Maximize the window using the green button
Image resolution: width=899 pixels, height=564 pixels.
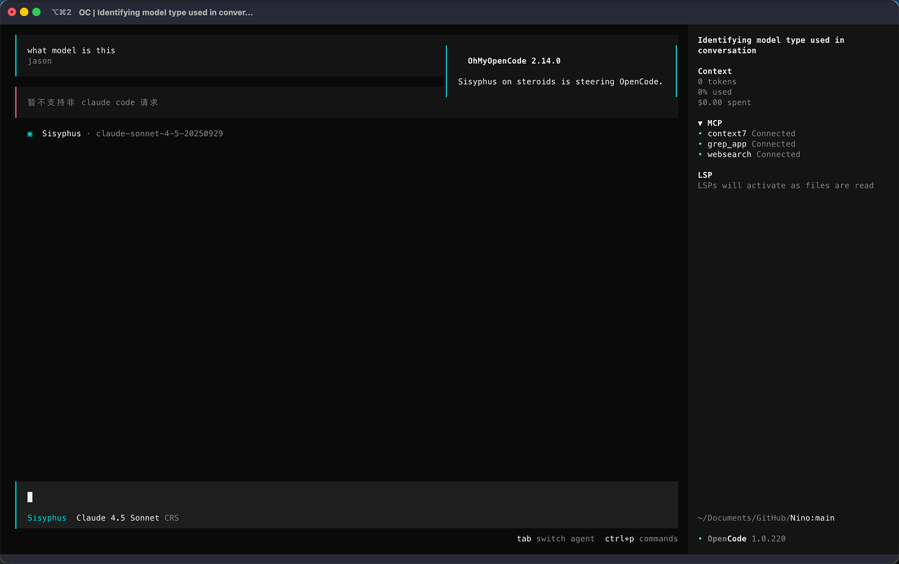click(36, 12)
